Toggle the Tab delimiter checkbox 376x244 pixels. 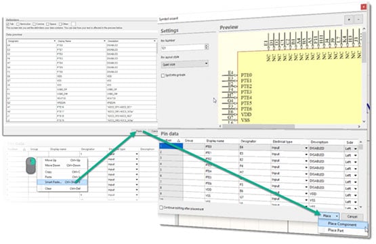[8, 24]
